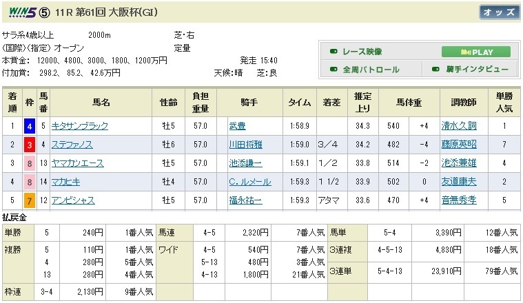The image size is (523, 303).
Task: Select 3連単 payout 23,910円
Action: pos(447,271)
